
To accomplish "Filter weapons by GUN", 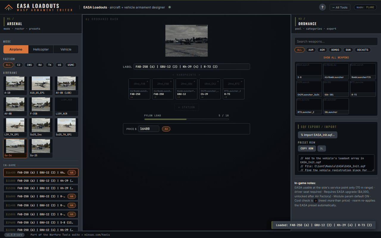I will point(348,50).
